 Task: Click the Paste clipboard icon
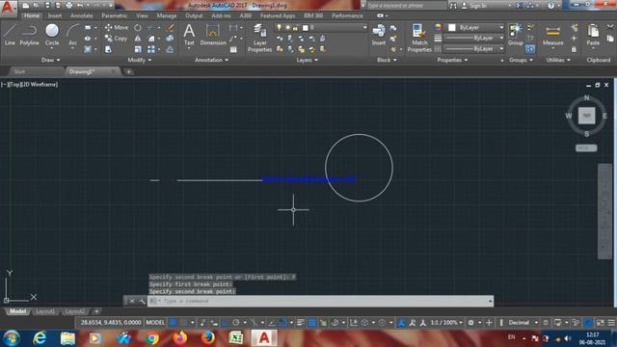[x=593, y=35]
